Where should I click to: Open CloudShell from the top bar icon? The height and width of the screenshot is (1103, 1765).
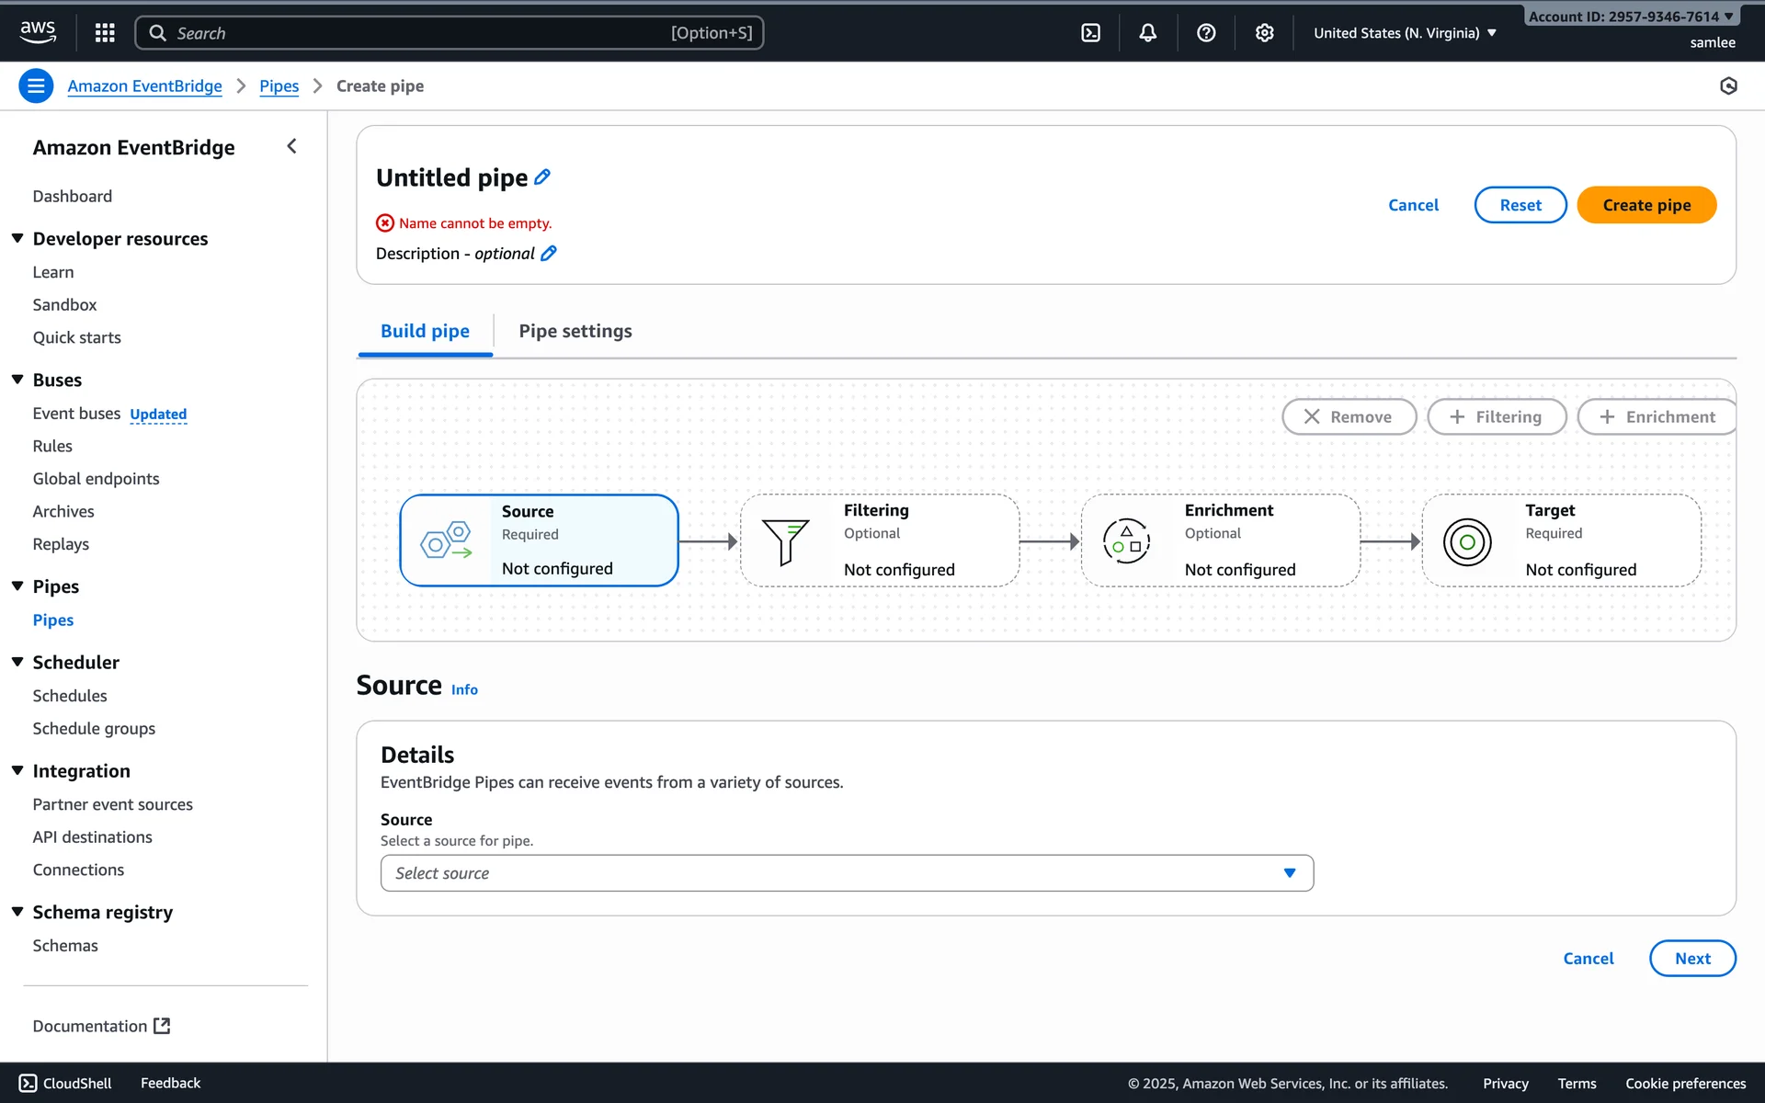[x=1090, y=33]
